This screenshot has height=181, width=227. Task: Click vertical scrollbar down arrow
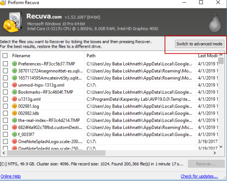[x=221, y=147]
